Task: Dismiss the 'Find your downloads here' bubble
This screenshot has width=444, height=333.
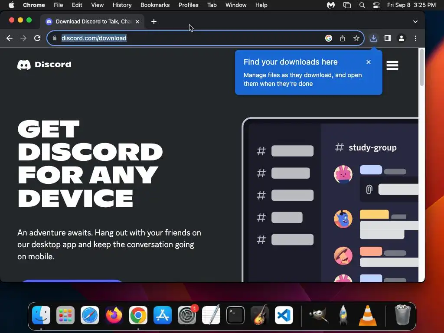Action: (369, 62)
